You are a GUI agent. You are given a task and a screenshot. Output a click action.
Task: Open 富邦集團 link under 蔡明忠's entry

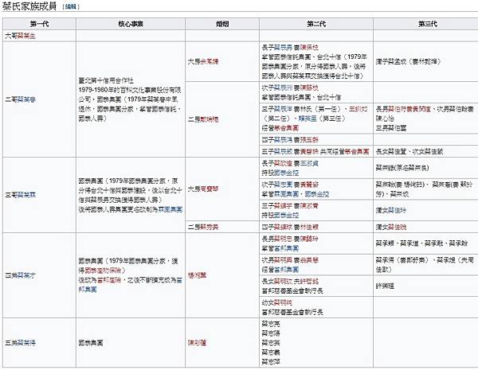(286, 248)
